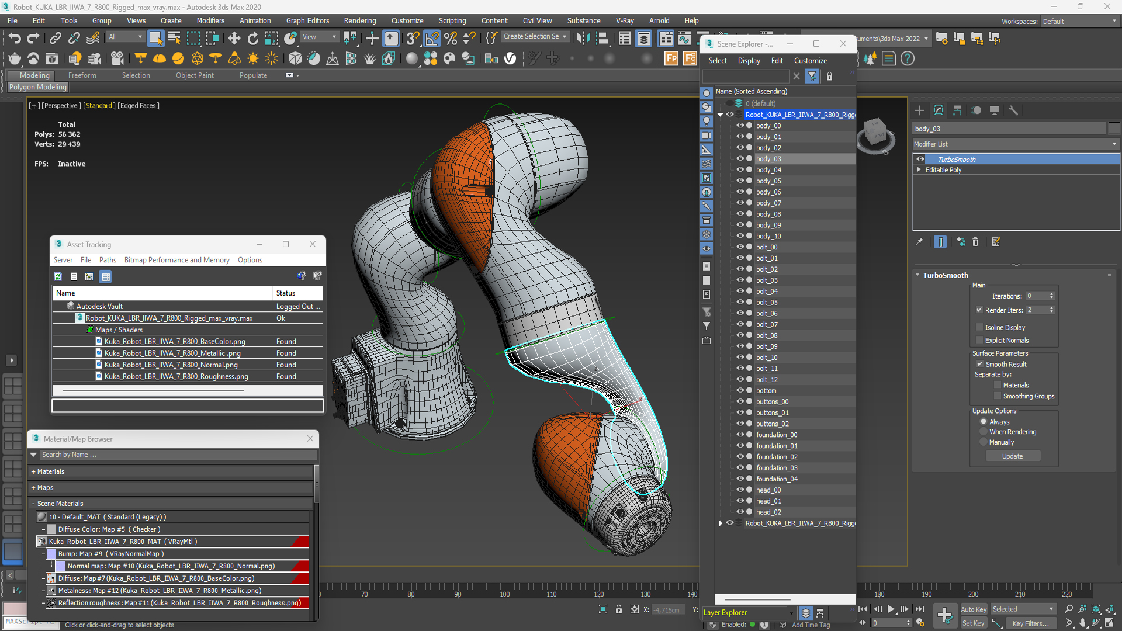Image resolution: width=1122 pixels, height=631 pixels.
Task: Hide body_00 using its eye icon
Action: pyautogui.click(x=740, y=126)
